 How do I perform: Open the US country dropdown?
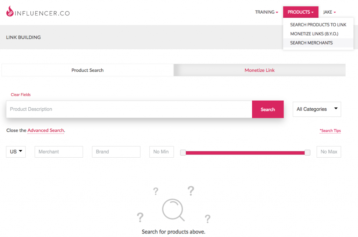click(x=16, y=152)
